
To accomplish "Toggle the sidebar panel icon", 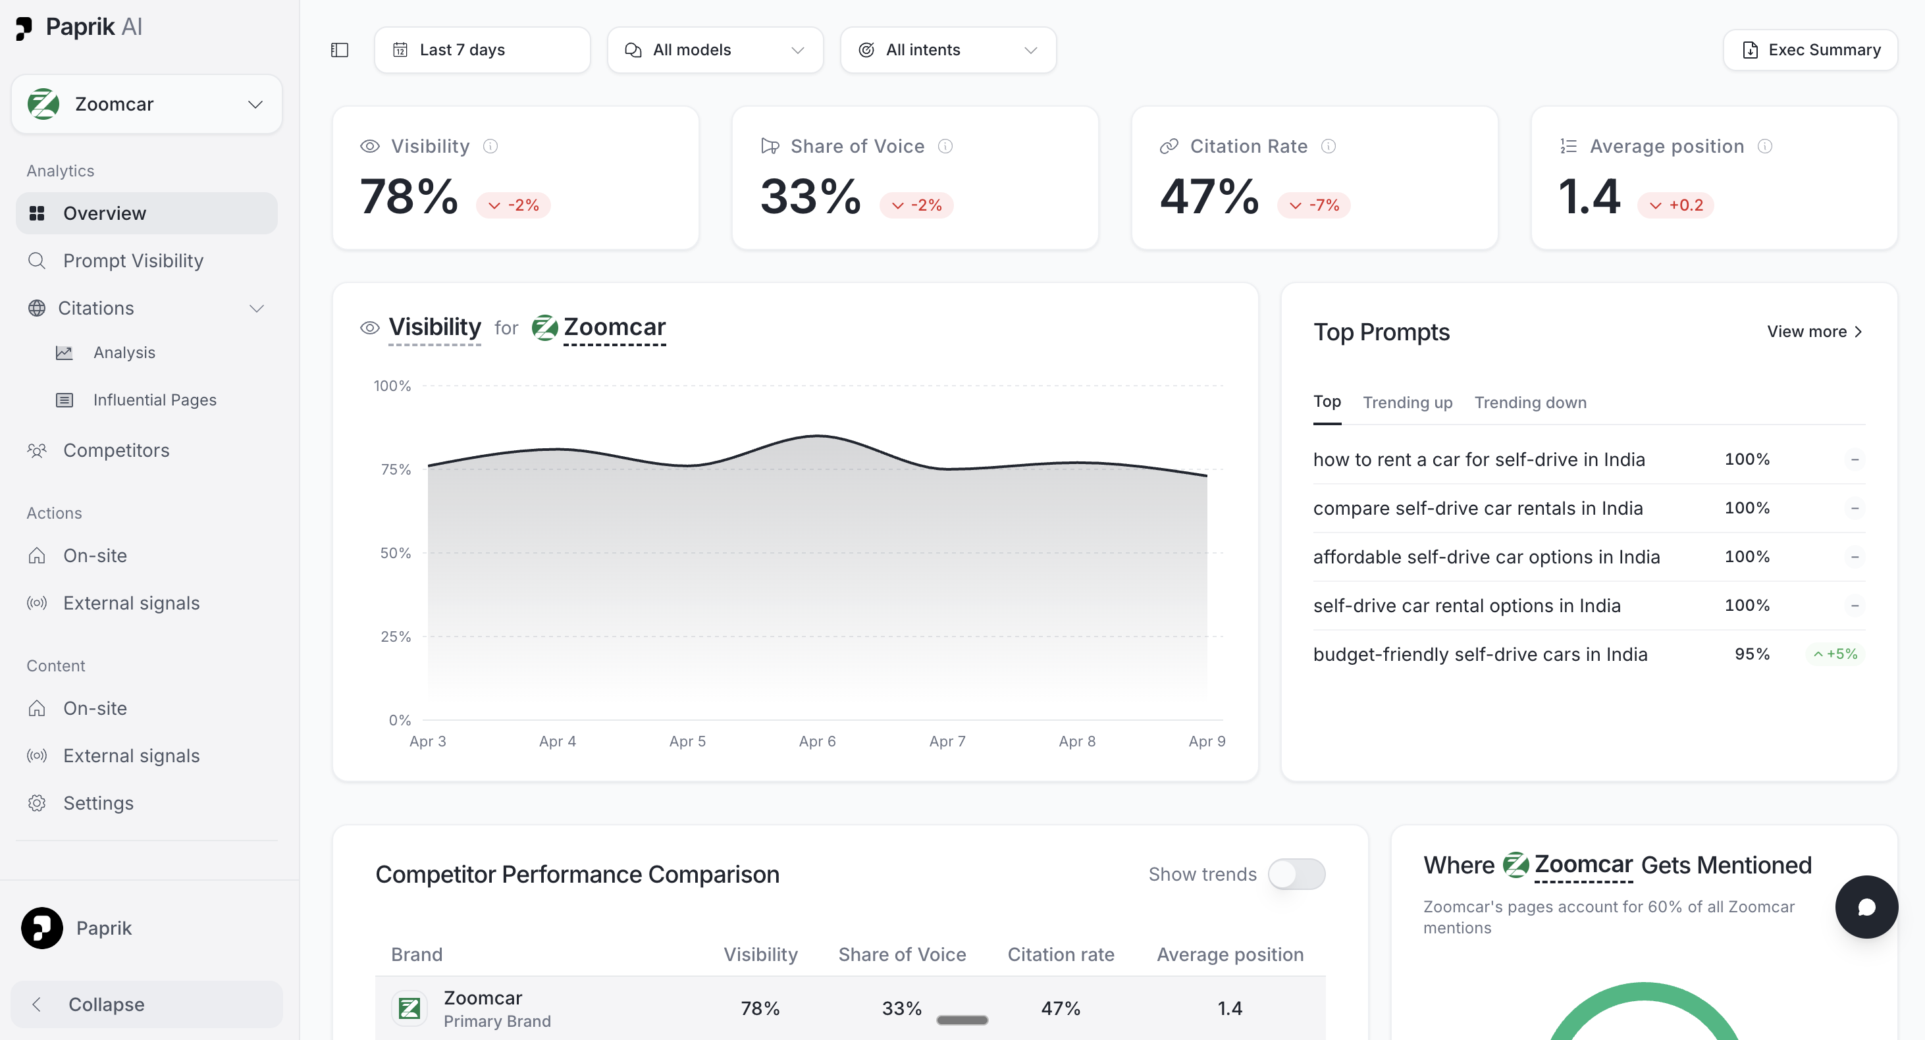I will coord(339,50).
